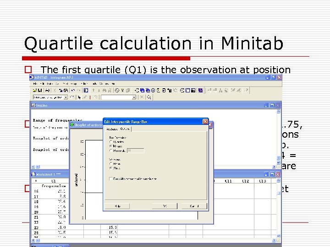Image resolution: width=330 pixels, height=247 pixels.
Task: Click the OK button in dialog
Action: (x=165, y=206)
